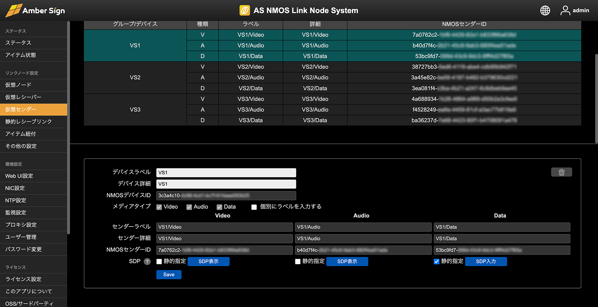Image resolution: width=598 pixels, height=307 pixels.
Task: Click the AS NMOS Link Node System icon
Action: point(244,10)
